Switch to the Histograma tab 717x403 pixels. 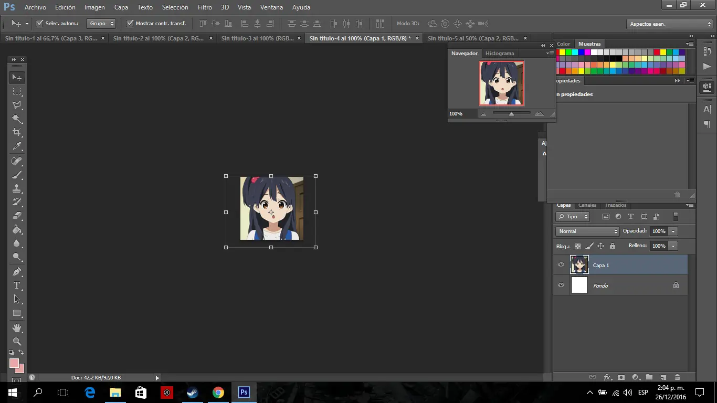point(500,54)
